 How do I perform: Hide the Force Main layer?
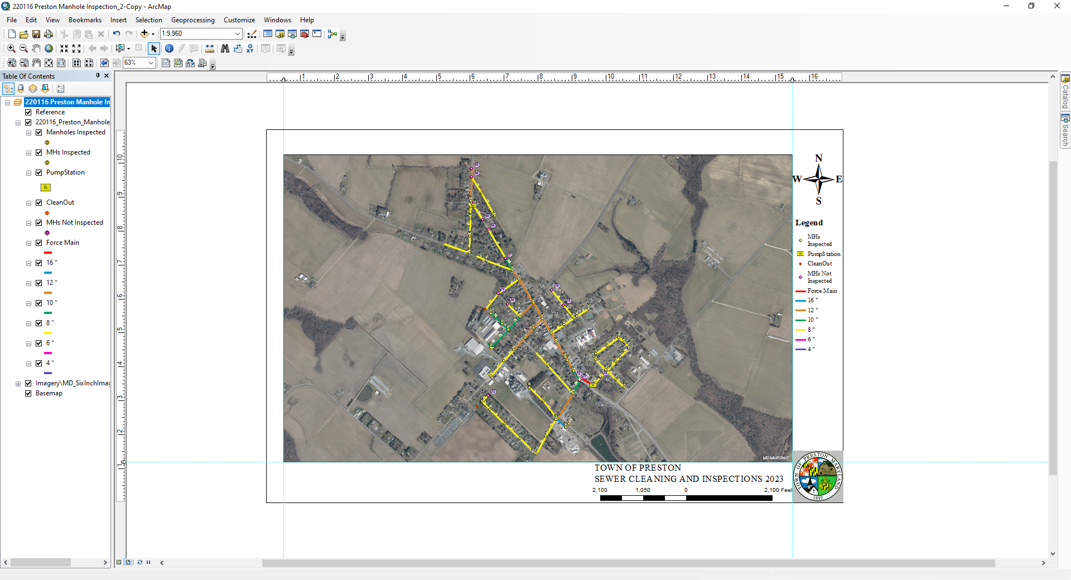point(39,243)
